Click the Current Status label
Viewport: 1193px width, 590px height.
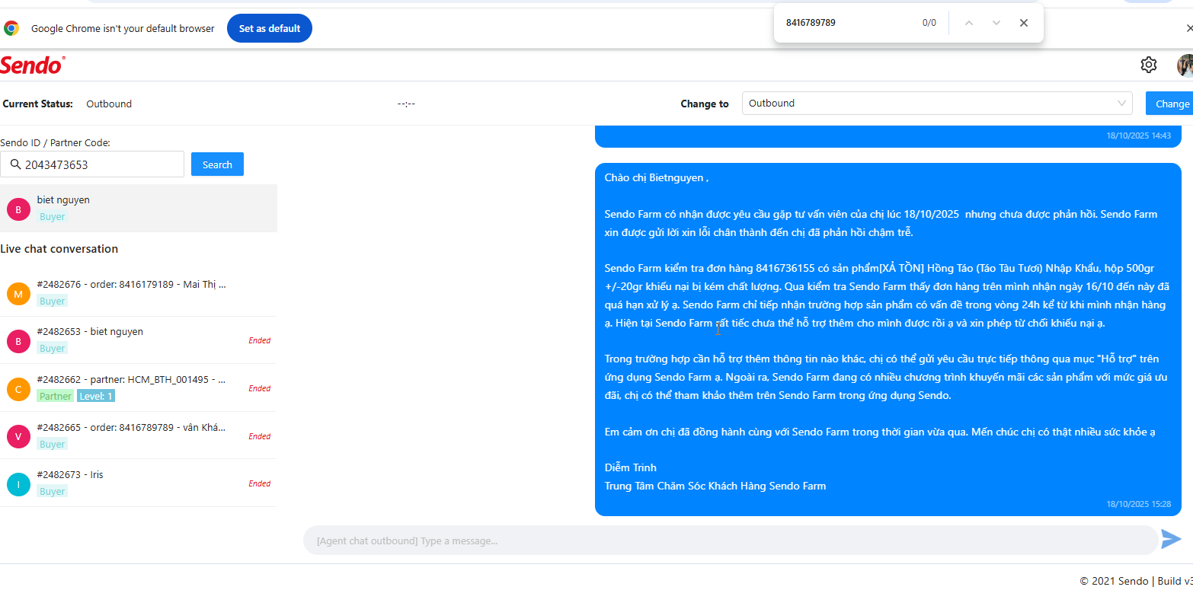coord(38,104)
